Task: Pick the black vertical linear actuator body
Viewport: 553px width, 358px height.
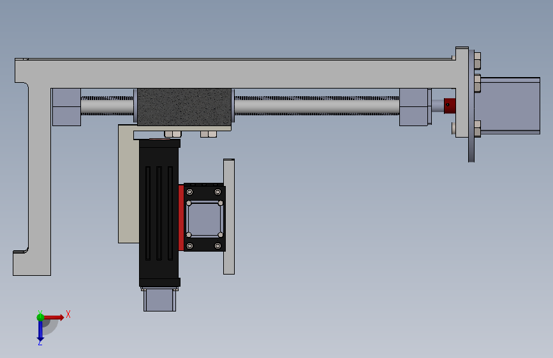Action: click(x=159, y=213)
